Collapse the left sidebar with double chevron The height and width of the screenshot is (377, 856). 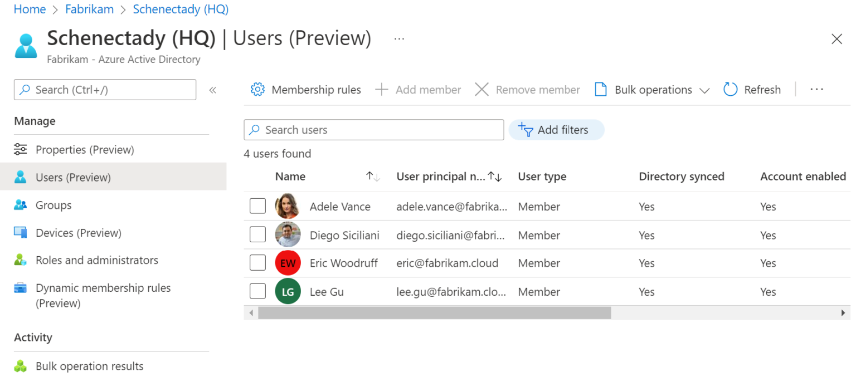coord(212,90)
